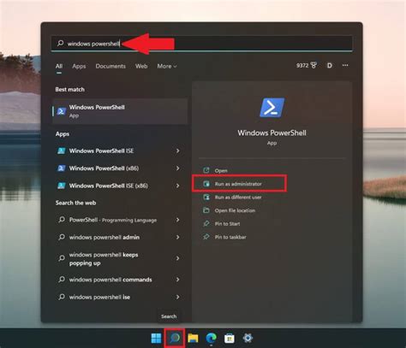The image size is (406, 348).
Task: Click Windows PowerShell title in details pane
Action: pos(272,133)
